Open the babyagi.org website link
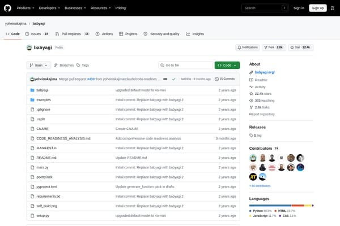The height and width of the screenshot is (226, 340). 265,72
